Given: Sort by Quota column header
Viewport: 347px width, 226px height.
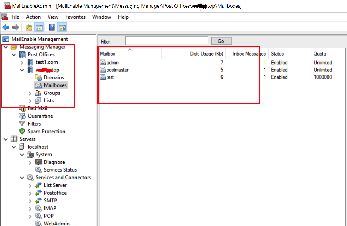Looking at the screenshot, I should tap(328, 54).
